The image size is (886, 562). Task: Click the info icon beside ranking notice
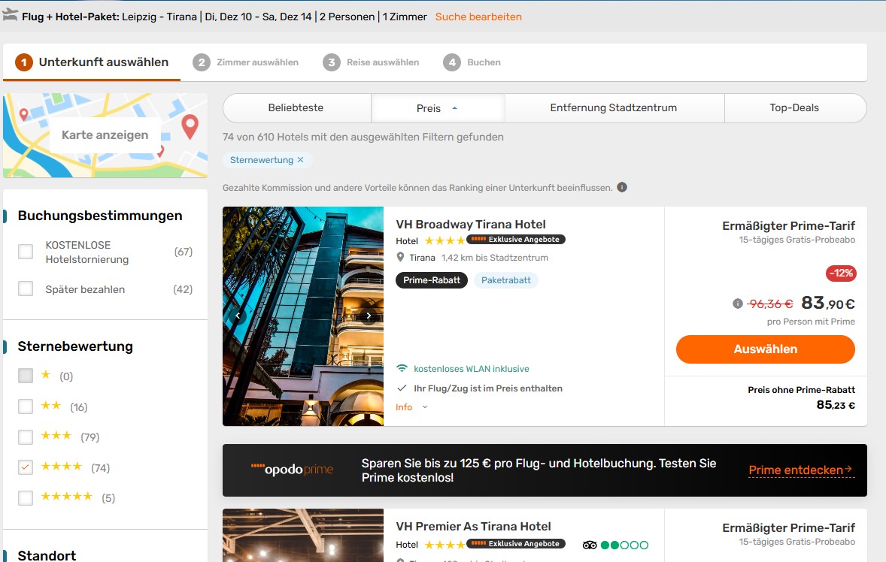point(622,188)
